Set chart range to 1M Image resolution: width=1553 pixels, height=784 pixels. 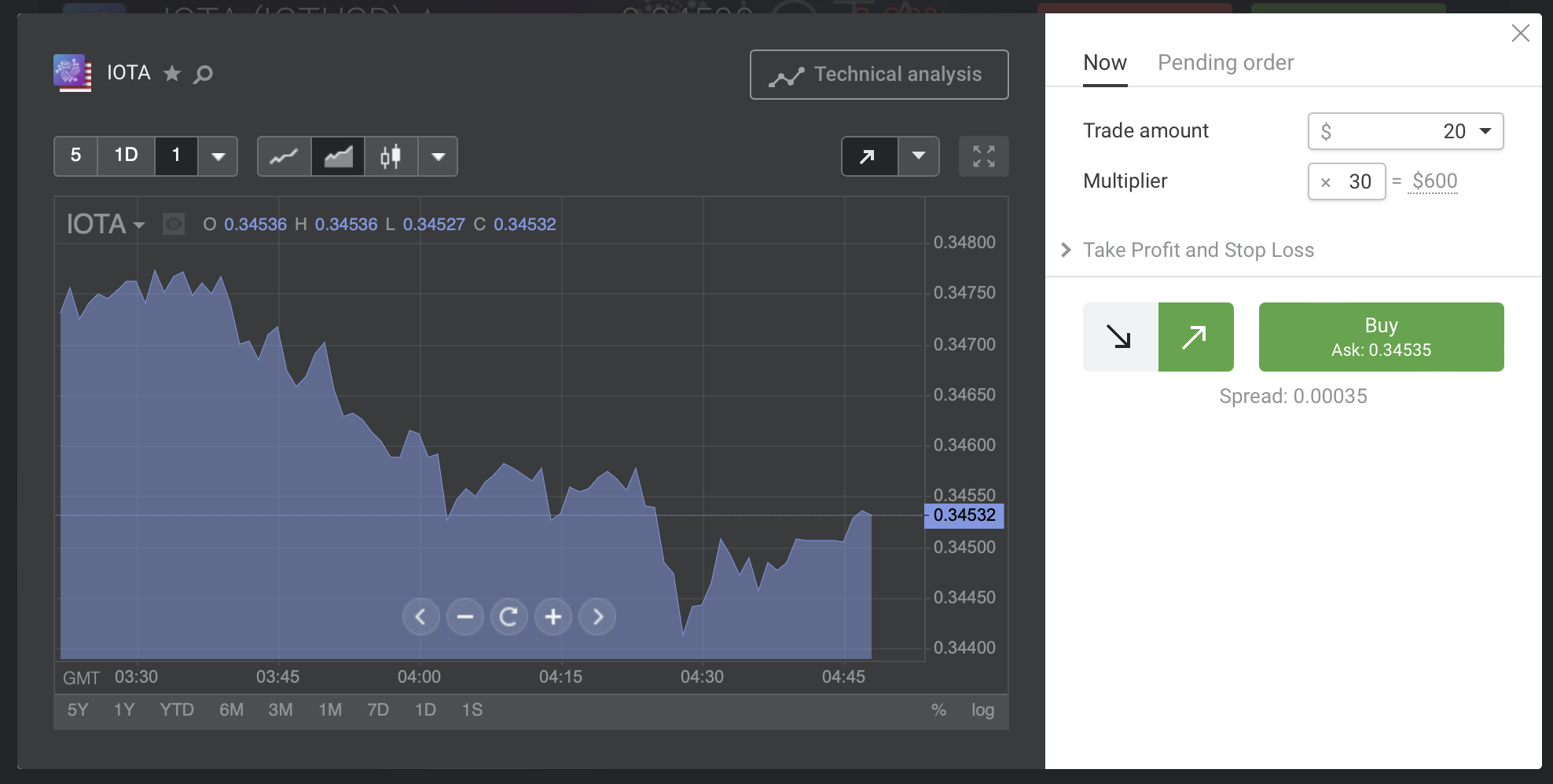pos(330,710)
